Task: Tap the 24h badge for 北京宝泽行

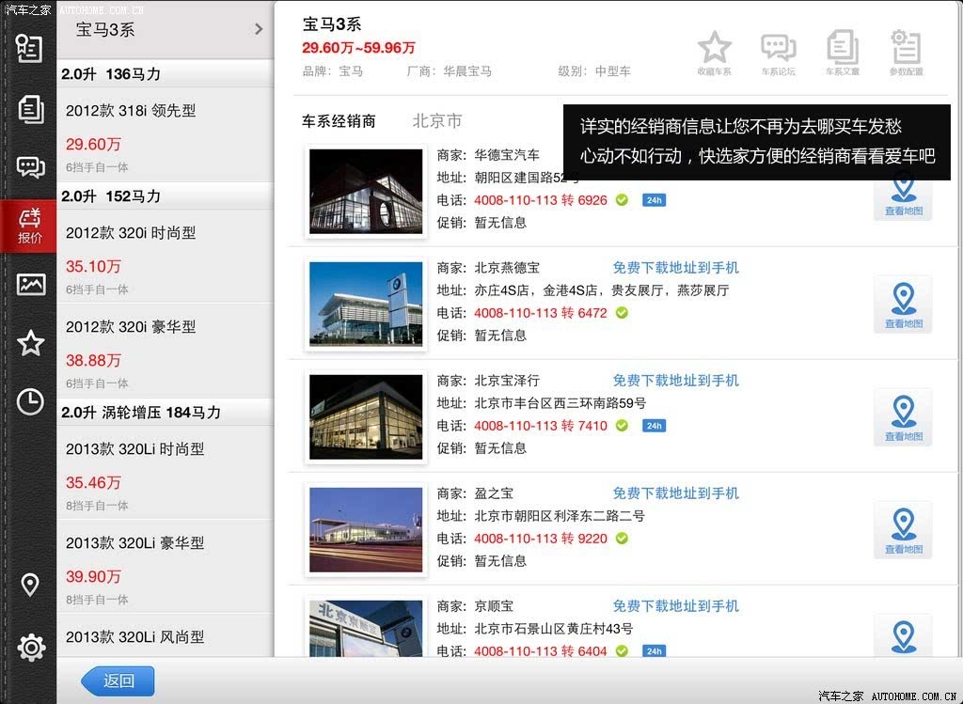Action: point(655,426)
